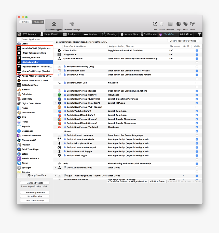Click the AirPods icon
The image size is (219, 233).
[x=59, y=139]
